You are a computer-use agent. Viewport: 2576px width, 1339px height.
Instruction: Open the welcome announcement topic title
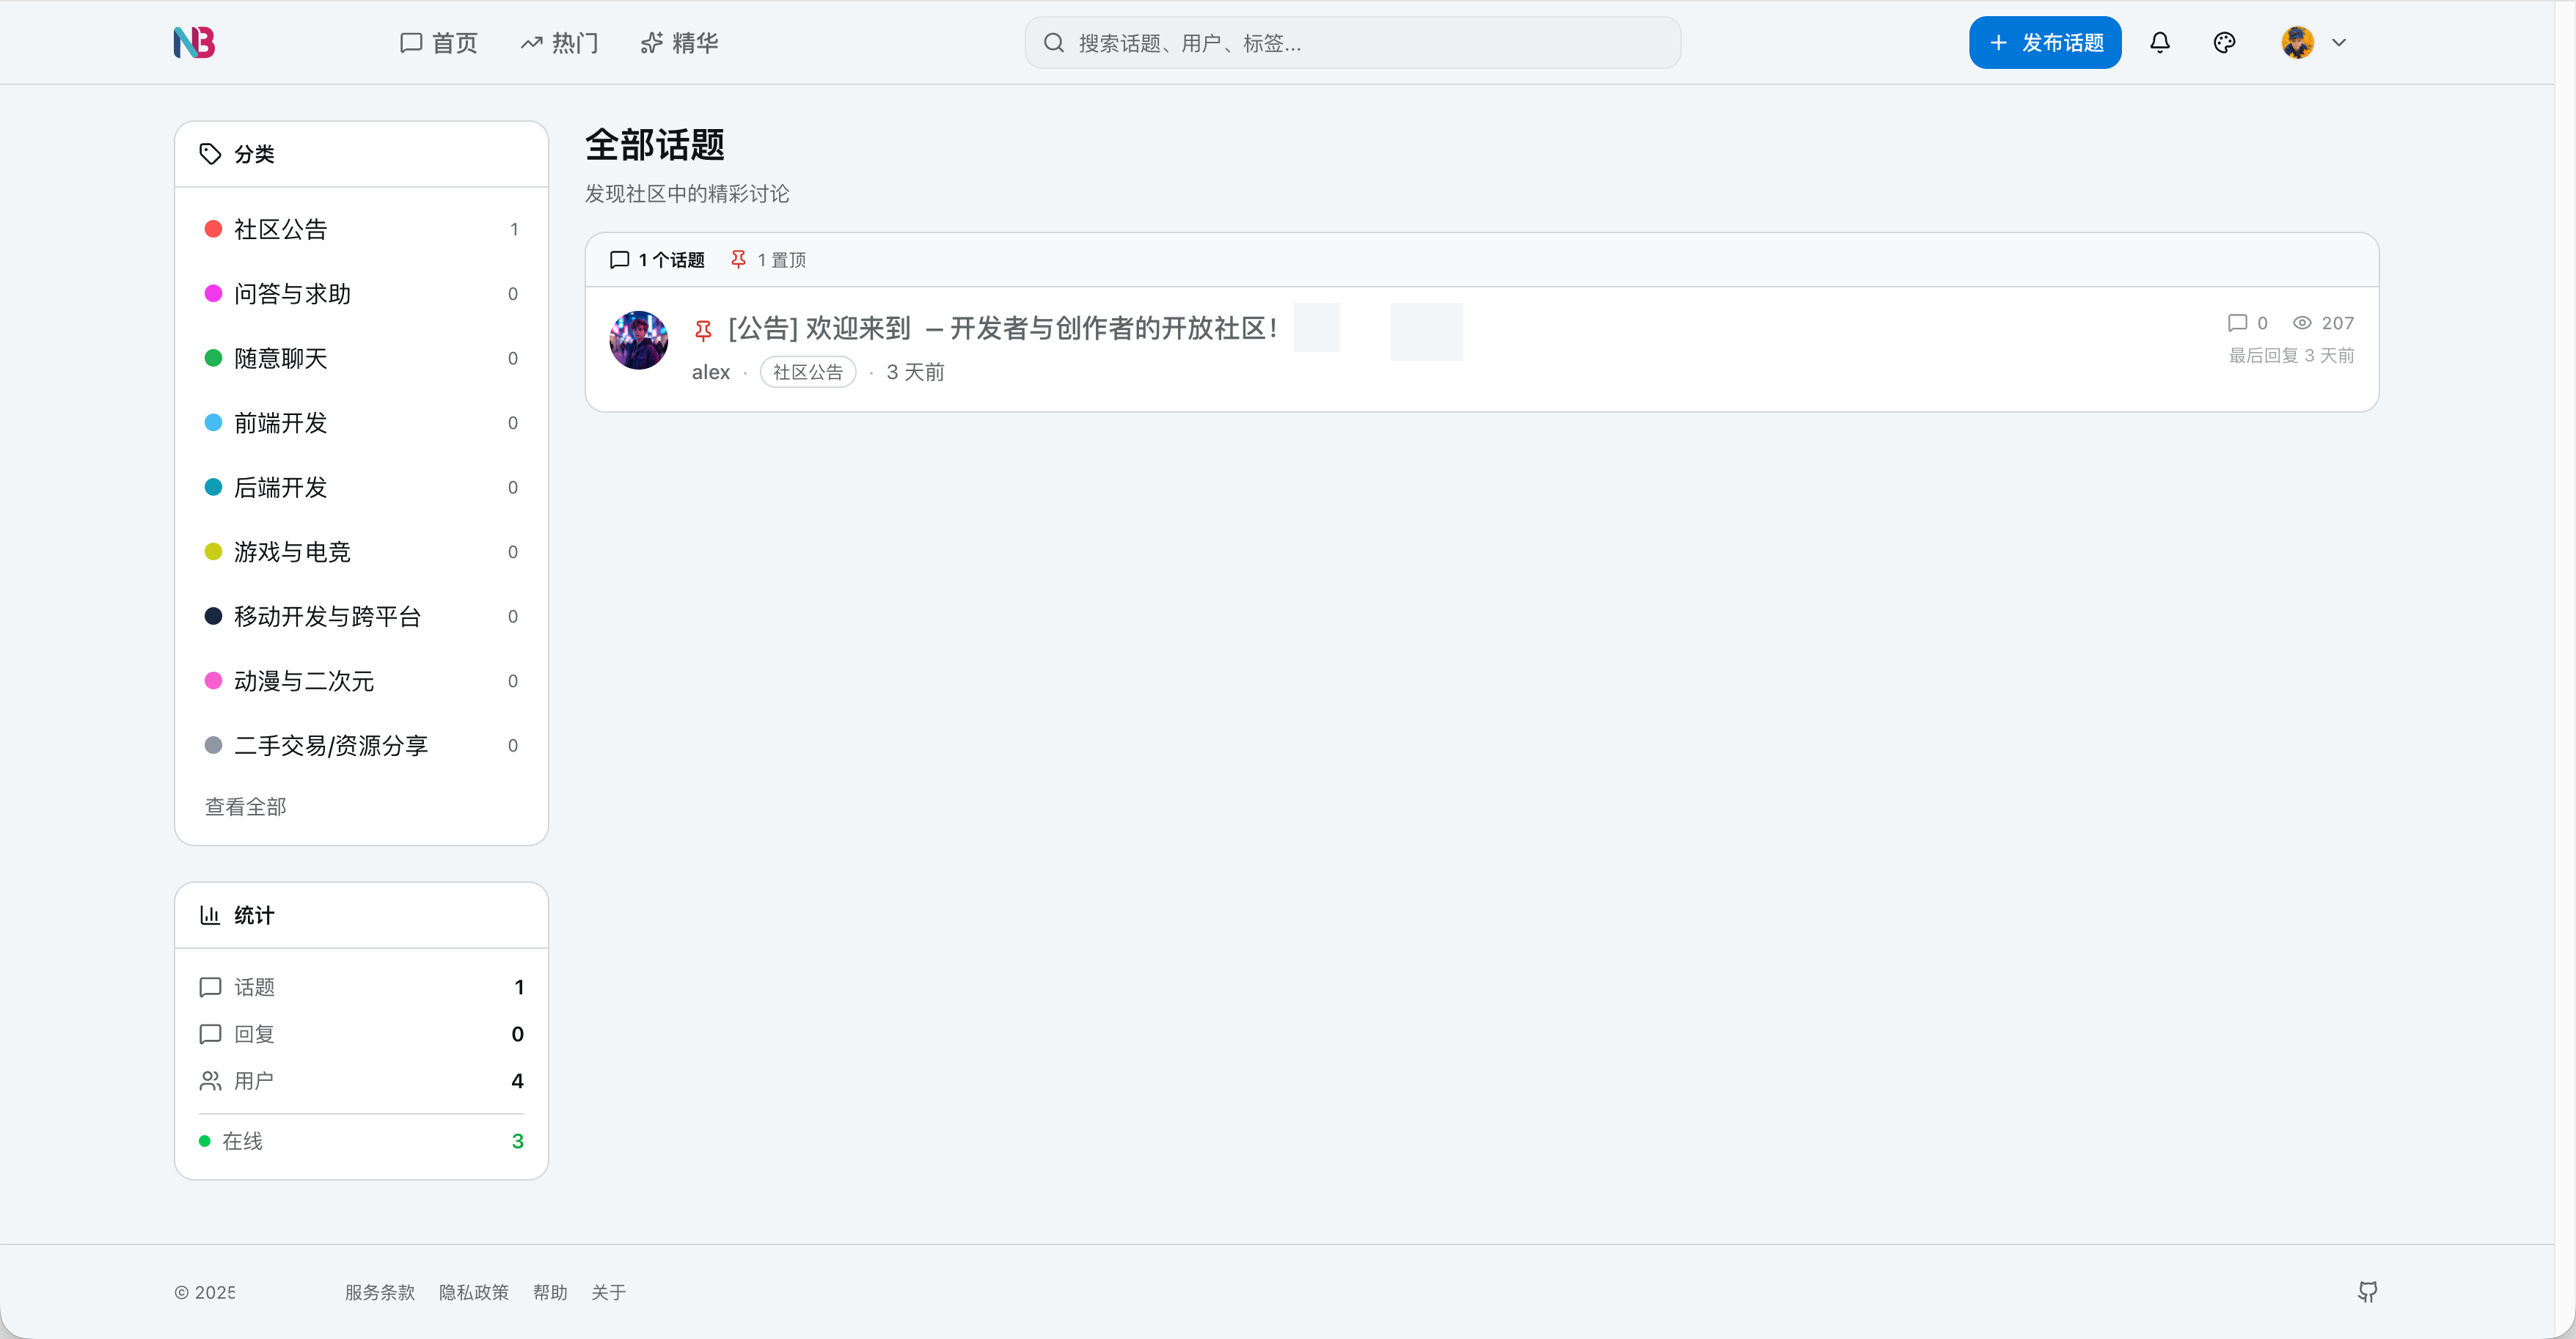click(1003, 328)
